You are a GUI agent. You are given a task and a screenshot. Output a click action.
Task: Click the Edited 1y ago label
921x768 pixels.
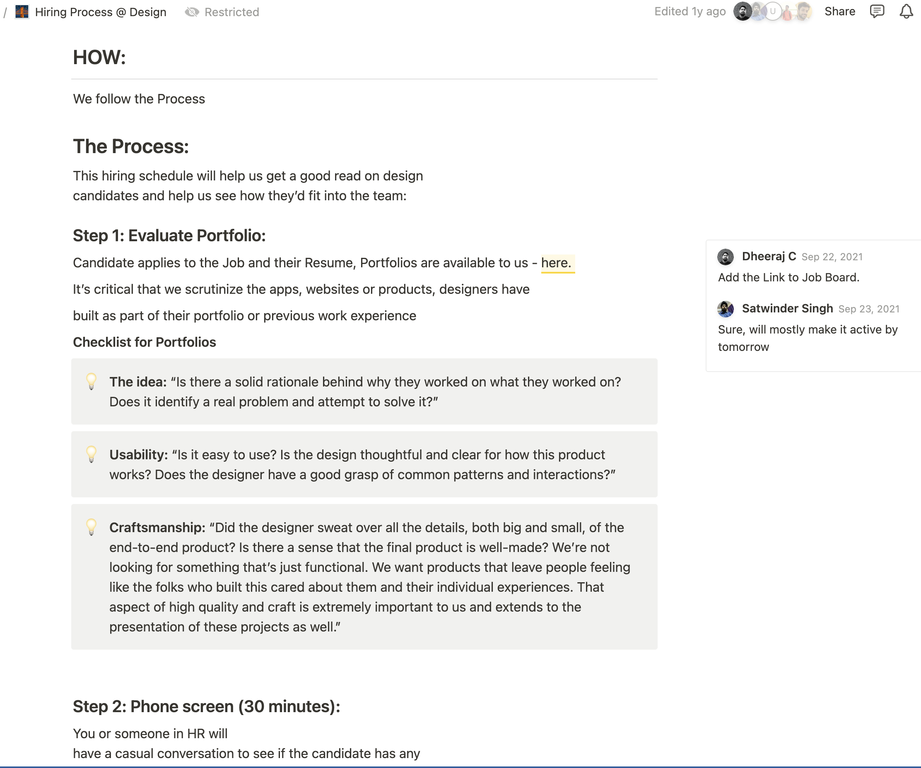coord(690,12)
